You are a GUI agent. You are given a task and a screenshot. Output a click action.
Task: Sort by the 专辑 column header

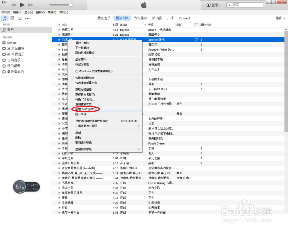coord(161,25)
